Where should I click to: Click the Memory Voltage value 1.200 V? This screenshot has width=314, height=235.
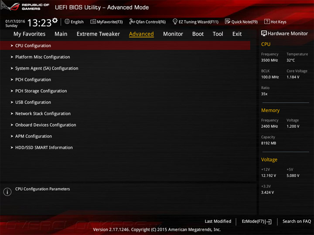(x=293, y=126)
